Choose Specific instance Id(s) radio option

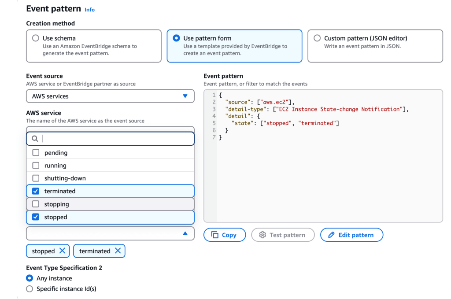tap(30, 289)
